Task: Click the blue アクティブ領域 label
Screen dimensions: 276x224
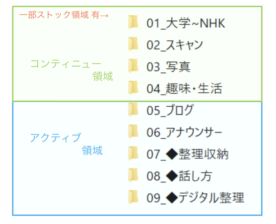Action: tap(66, 144)
